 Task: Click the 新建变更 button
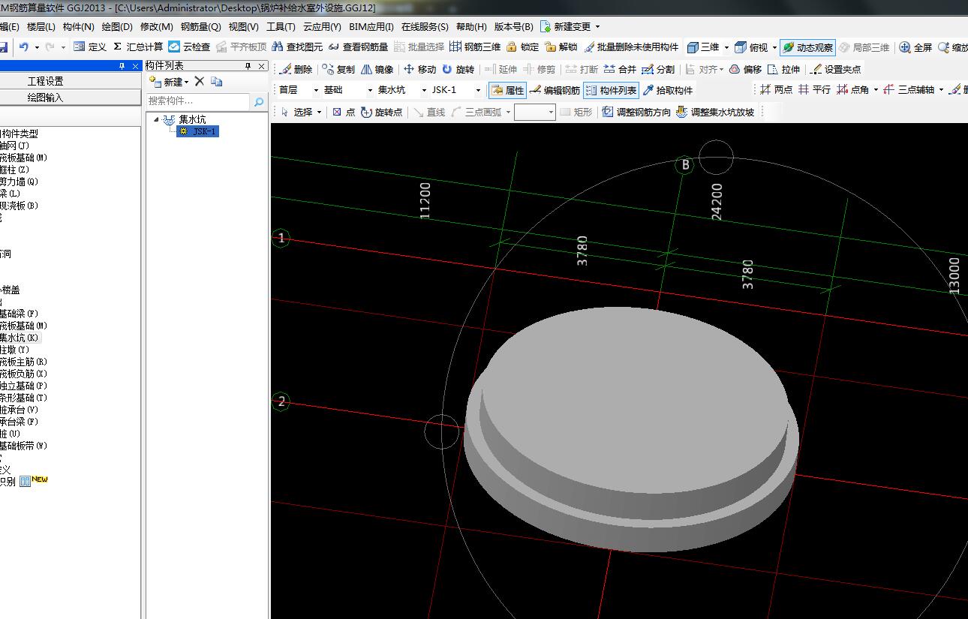(x=570, y=26)
